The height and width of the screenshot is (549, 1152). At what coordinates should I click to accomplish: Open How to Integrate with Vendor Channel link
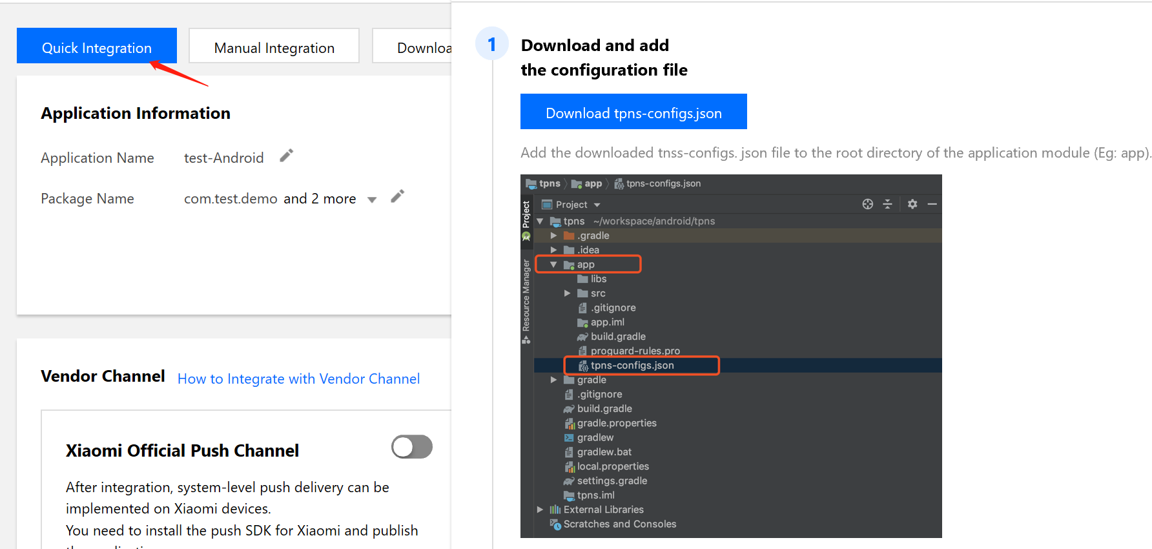[298, 379]
